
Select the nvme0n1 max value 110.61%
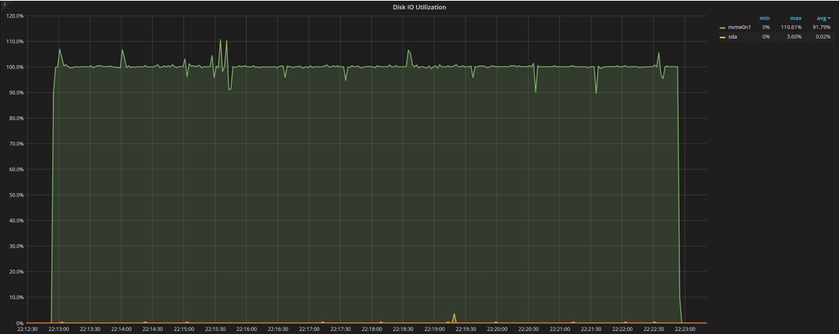click(x=791, y=28)
